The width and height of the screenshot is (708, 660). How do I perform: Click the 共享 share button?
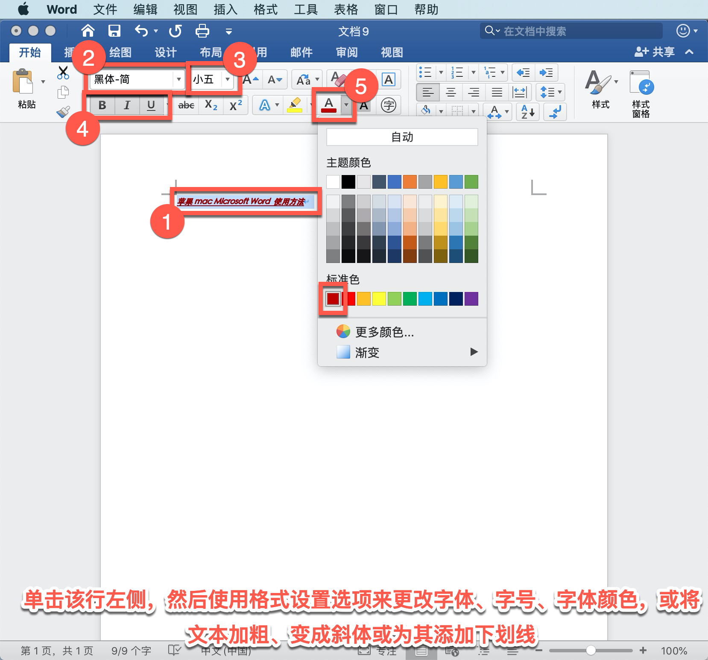tap(655, 52)
